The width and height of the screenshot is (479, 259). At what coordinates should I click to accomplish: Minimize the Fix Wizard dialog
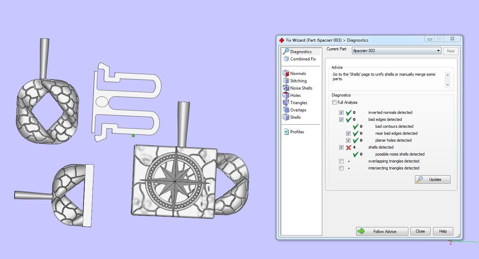[430, 39]
